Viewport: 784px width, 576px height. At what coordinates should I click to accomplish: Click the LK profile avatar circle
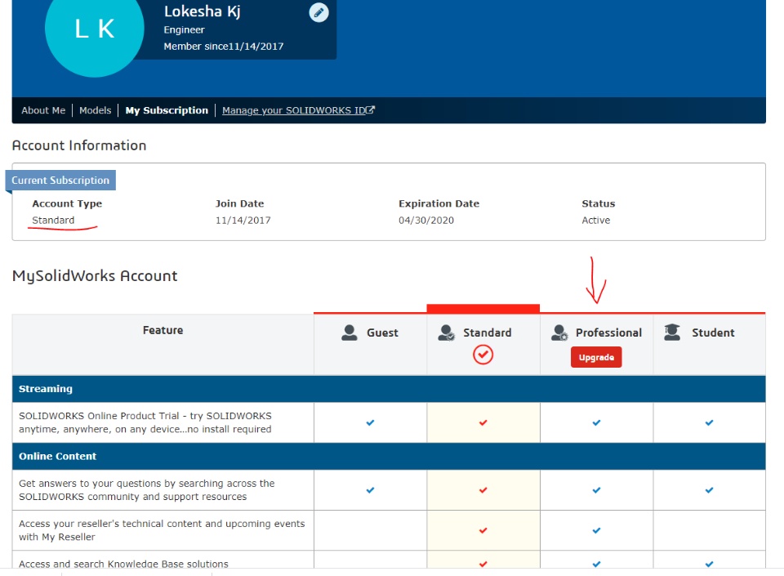(95, 29)
